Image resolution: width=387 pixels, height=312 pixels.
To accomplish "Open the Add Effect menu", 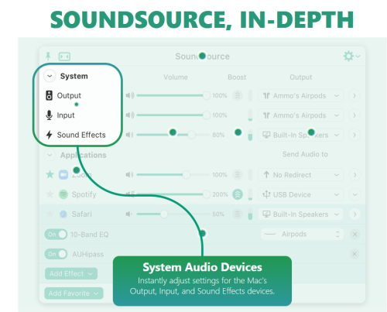I will (x=71, y=273).
